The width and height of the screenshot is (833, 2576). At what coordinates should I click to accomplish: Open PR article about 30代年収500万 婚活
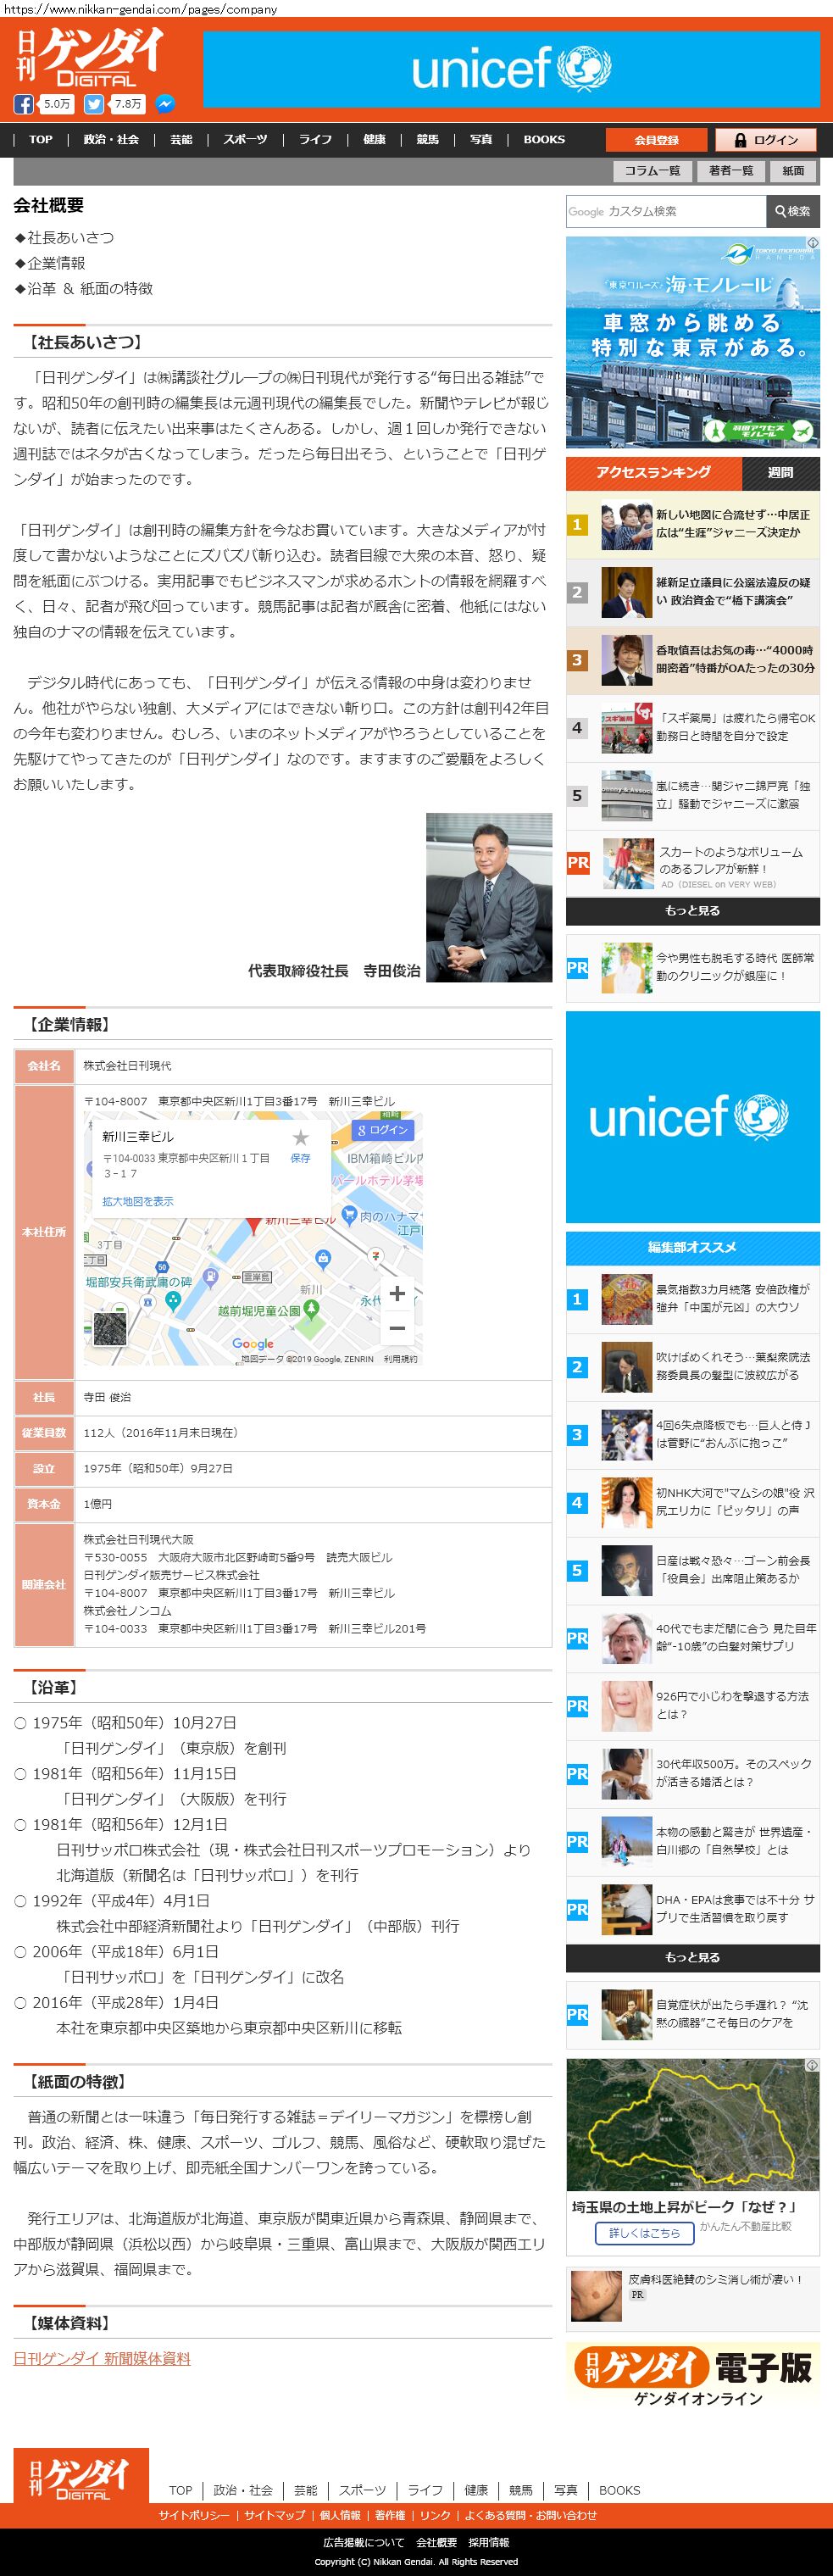tap(692, 1773)
